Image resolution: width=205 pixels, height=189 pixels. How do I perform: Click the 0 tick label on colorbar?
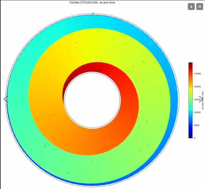[194, 138]
